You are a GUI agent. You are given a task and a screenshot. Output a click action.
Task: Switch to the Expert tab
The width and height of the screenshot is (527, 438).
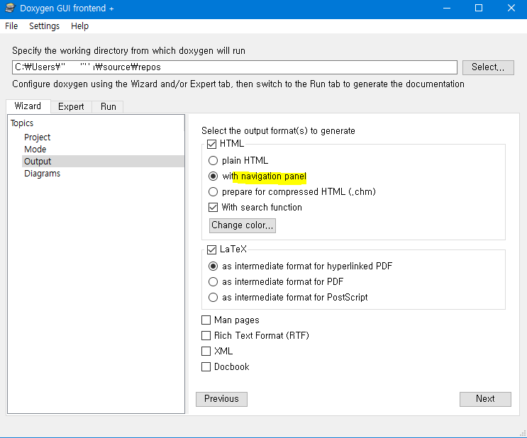pyautogui.click(x=71, y=107)
